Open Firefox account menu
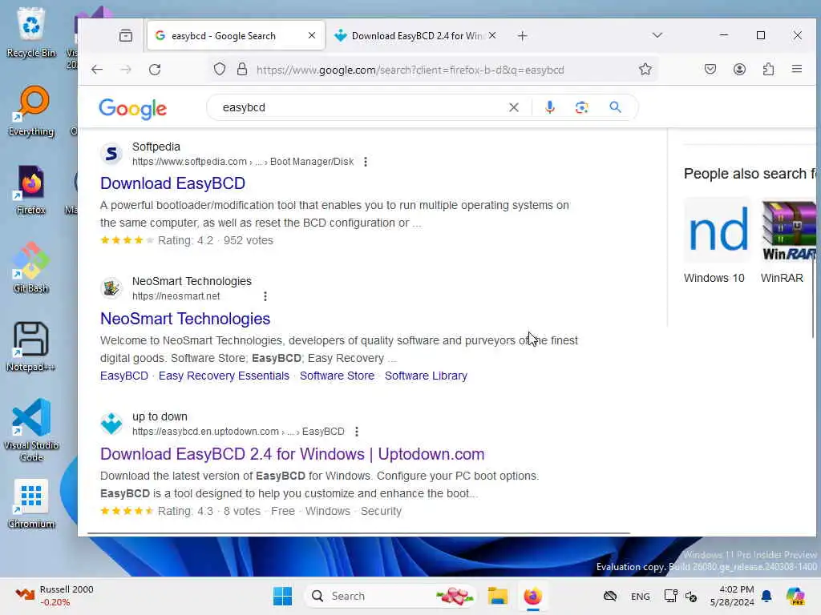Screen dimensions: 821x615 click(739, 69)
